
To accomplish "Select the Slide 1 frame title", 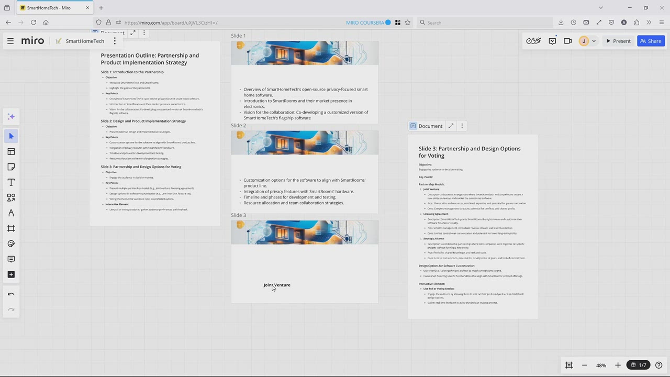I will tap(238, 36).
